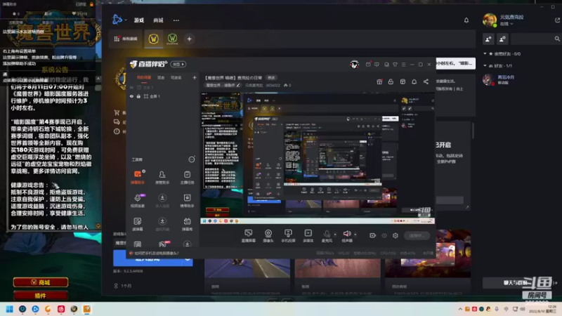This screenshot has height=316, width=562.
Task: Select WoW Classic game tab
Action: tap(172, 39)
